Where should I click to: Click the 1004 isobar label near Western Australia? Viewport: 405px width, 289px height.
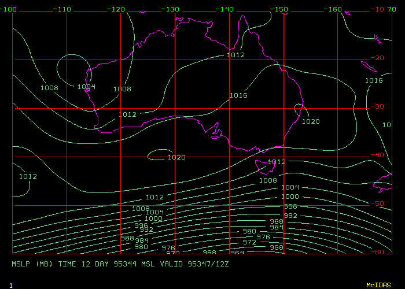tap(86, 87)
